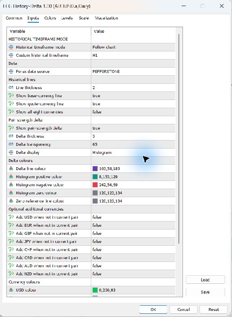Toggle the true value of Show base-currency line
The height and width of the screenshot is (317, 232).
[x=133, y=96]
